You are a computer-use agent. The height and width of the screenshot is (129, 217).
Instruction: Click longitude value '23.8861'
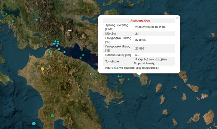[x=140, y=49]
